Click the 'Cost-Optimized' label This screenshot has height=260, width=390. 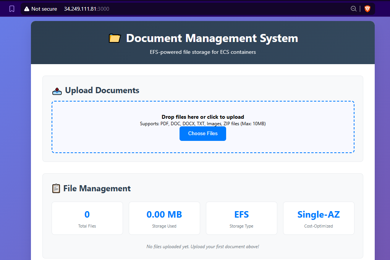pos(319,226)
